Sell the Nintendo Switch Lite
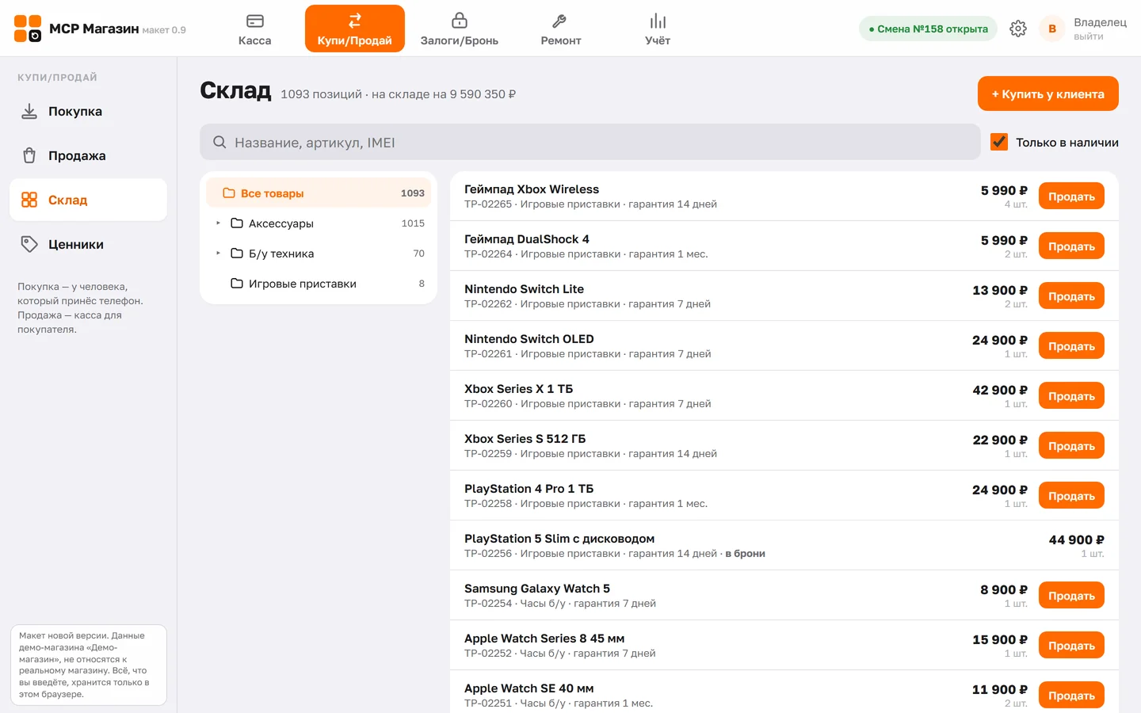 (1071, 296)
